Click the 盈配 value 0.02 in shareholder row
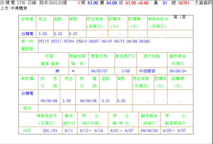Image resolution: width=213 pixels, height=144 pixels. coord(58,34)
